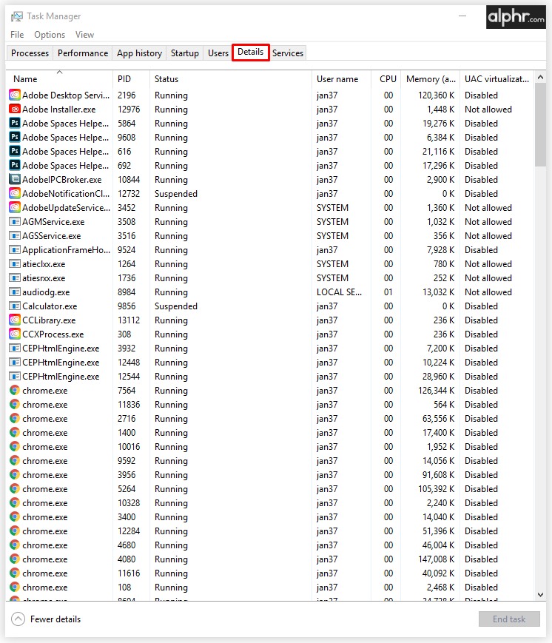Click Chrome icon for PID 7564
The image size is (552, 643).
pos(15,391)
